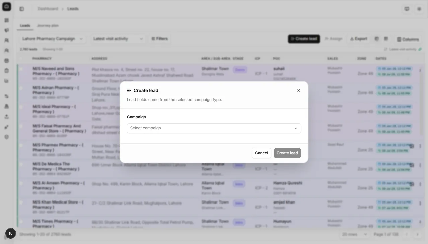Open the Next.js dev tools N badge

pos(11,233)
